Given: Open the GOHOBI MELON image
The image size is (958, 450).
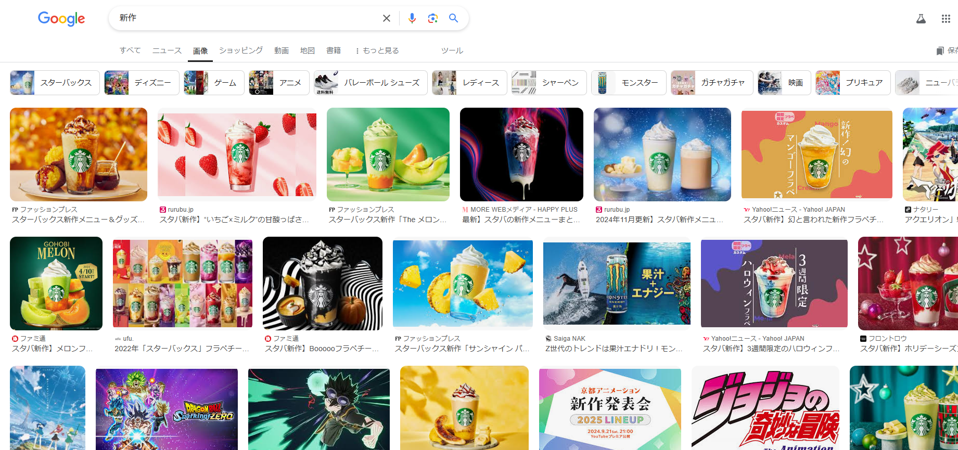Looking at the screenshot, I should 56,284.
